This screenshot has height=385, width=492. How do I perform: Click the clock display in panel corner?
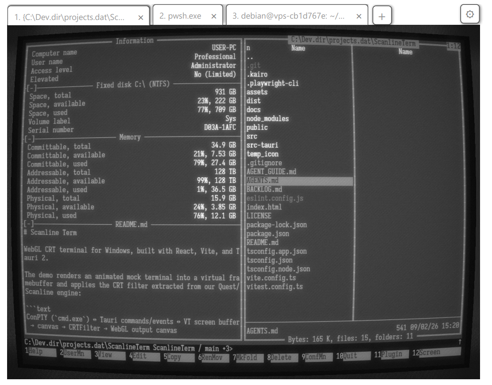[454, 46]
